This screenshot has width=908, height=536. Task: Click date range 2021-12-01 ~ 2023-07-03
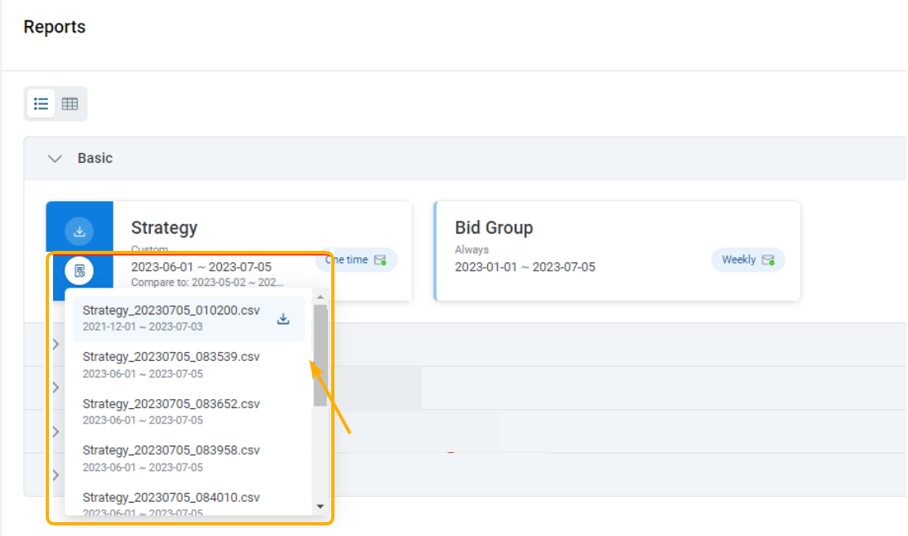click(143, 327)
